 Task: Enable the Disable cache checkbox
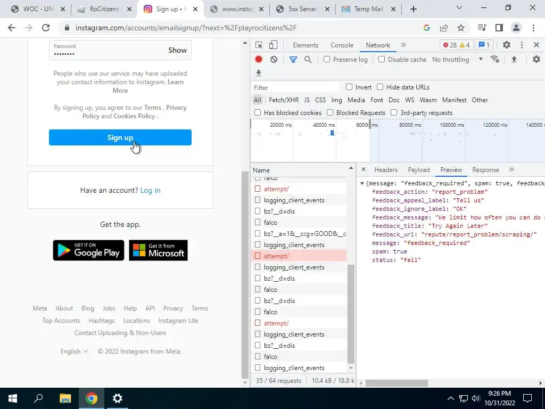click(x=382, y=60)
